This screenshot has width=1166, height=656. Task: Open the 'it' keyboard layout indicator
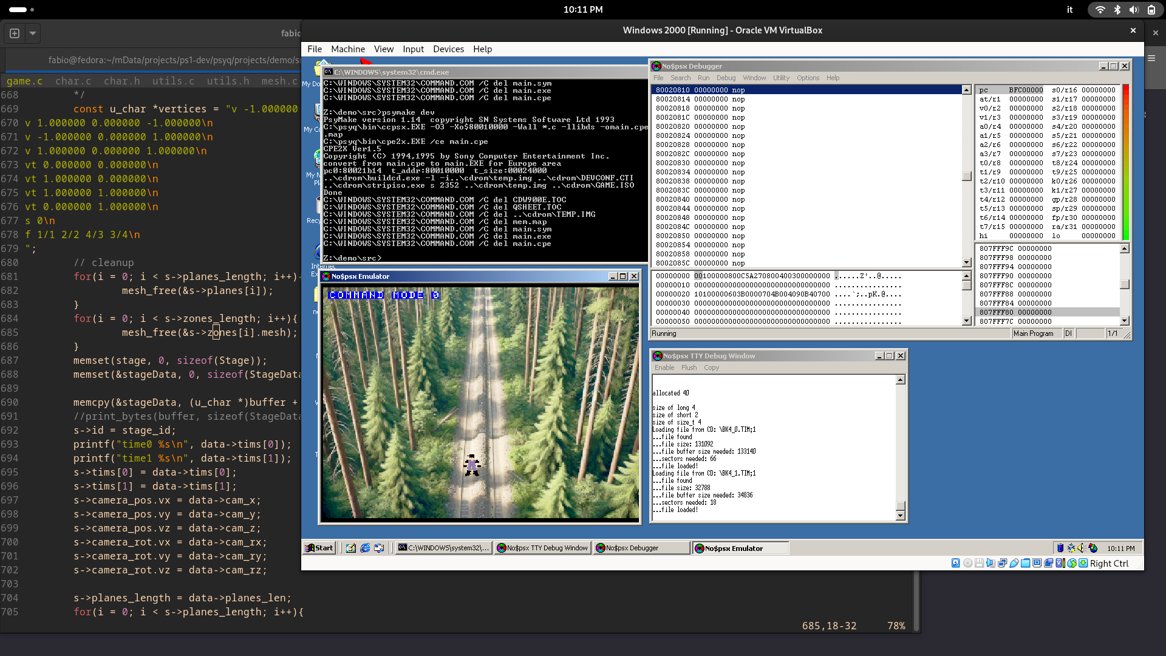[1070, 10]
